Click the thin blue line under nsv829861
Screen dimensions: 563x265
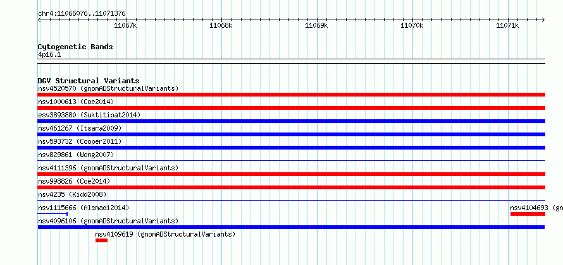pyautogui.click(x=291, y=161)
